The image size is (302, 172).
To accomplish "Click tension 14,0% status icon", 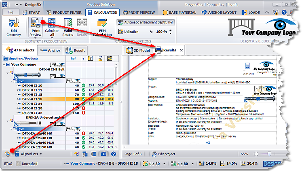I will click(202, 164).
